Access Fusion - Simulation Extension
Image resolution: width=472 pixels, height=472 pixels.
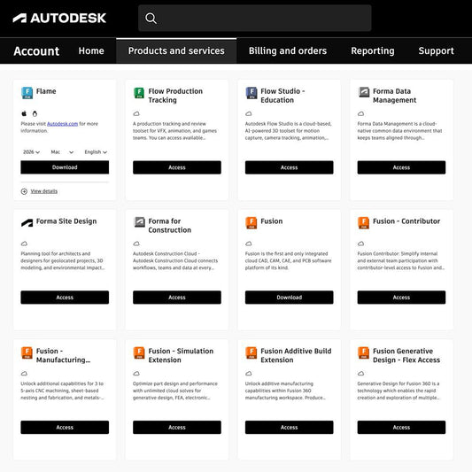177,428
